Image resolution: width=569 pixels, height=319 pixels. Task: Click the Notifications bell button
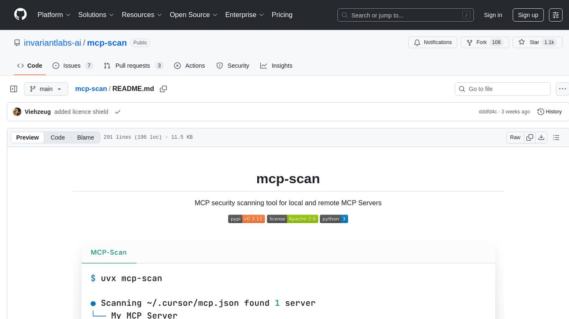433,42
